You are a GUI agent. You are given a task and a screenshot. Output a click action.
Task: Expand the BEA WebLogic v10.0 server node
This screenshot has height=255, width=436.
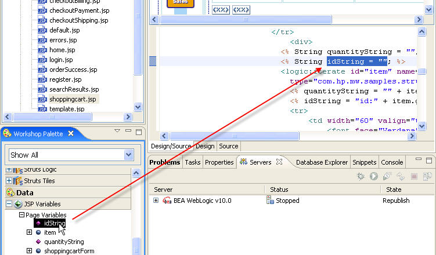[156, 200]
